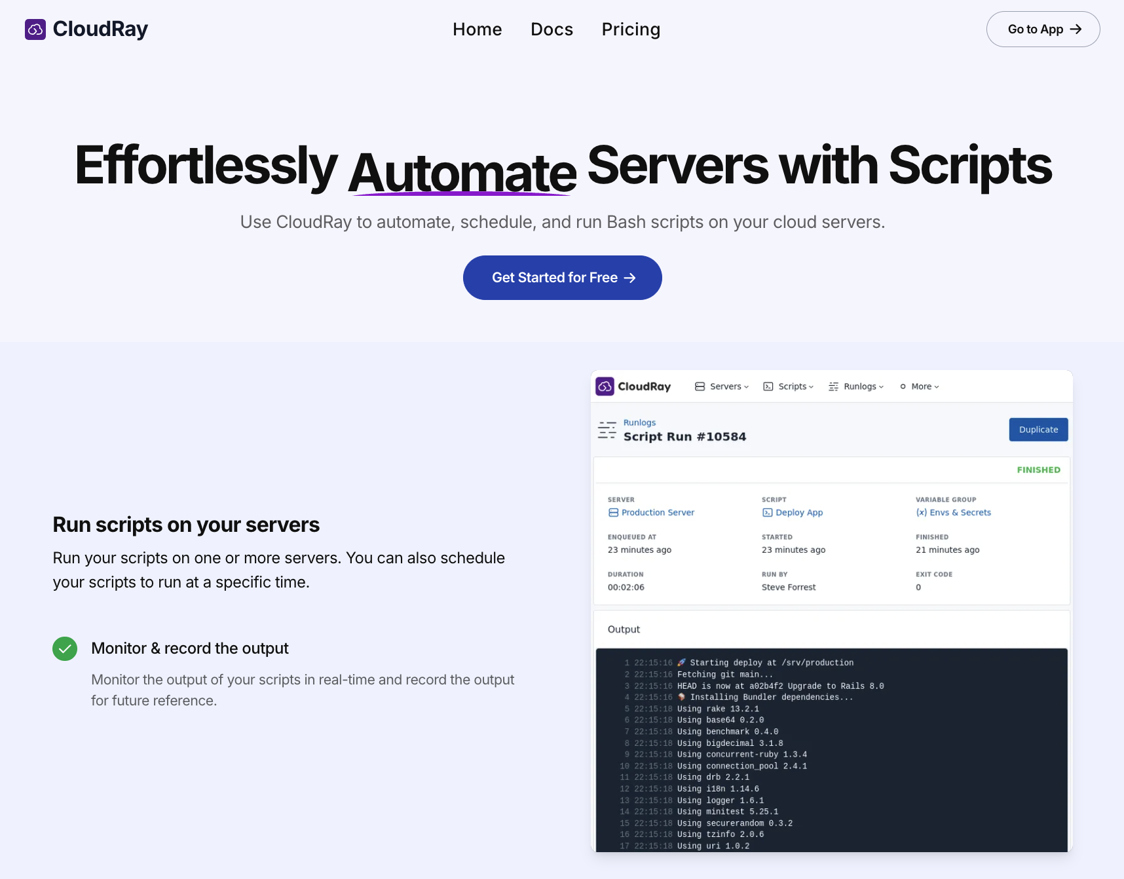Click the (x) icon next to Envs & Secrets
The width and height of the screenshot is (1124, 879).
tap(921, 512)
